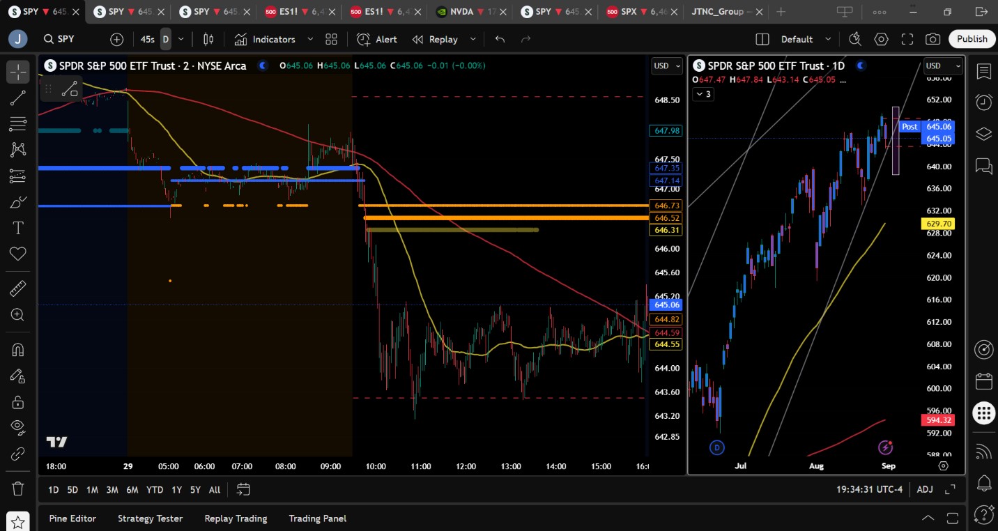The image size is (998, 531).
Task: Click the Go to date calendar icon
Action: pyautogui.click(x=243, y=489)
